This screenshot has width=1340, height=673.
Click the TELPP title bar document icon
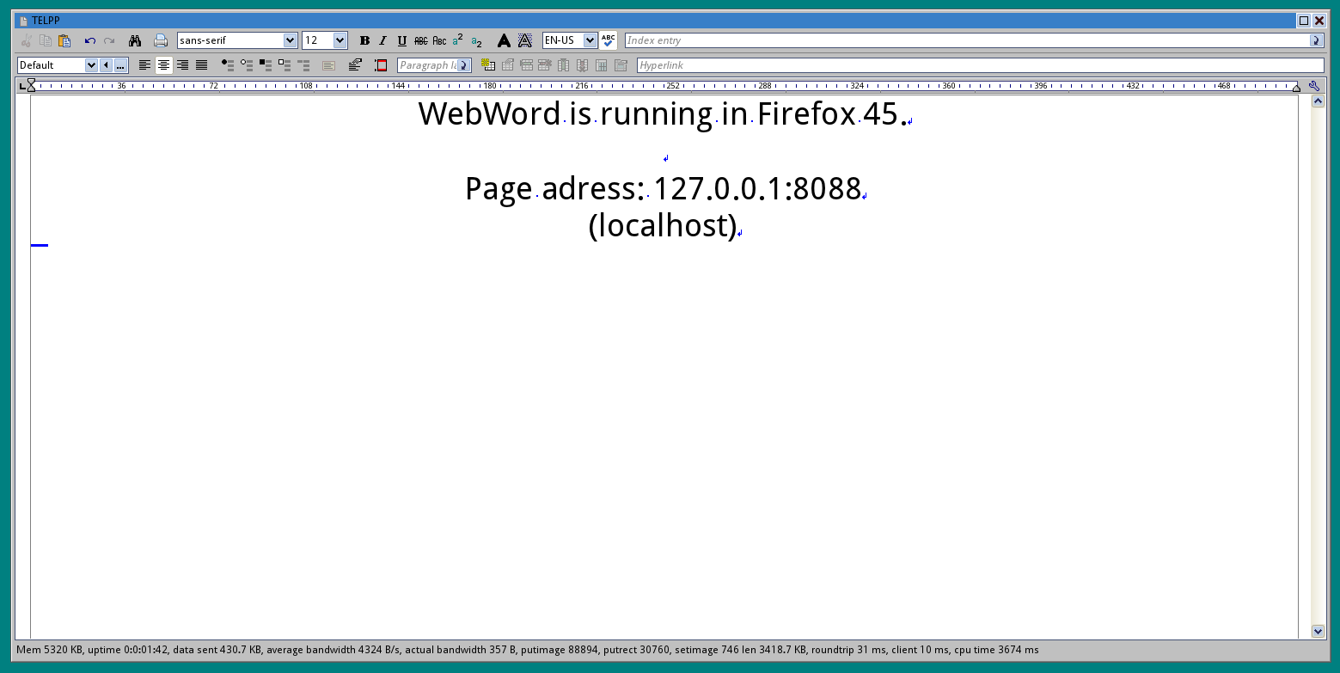pos(23,21)
